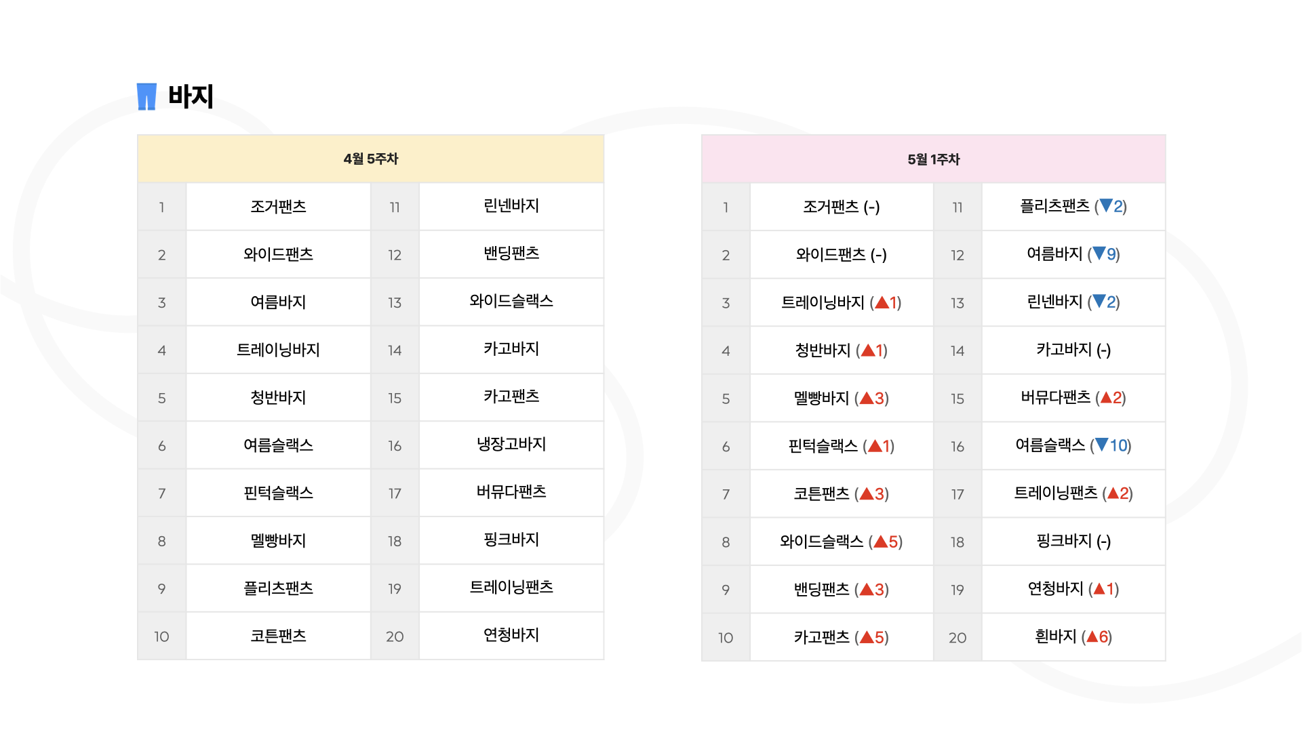Click the 버뮤다팬츠 (▲2) entry
This screenshot has height=732, width=1302.
pos(1073,398)
